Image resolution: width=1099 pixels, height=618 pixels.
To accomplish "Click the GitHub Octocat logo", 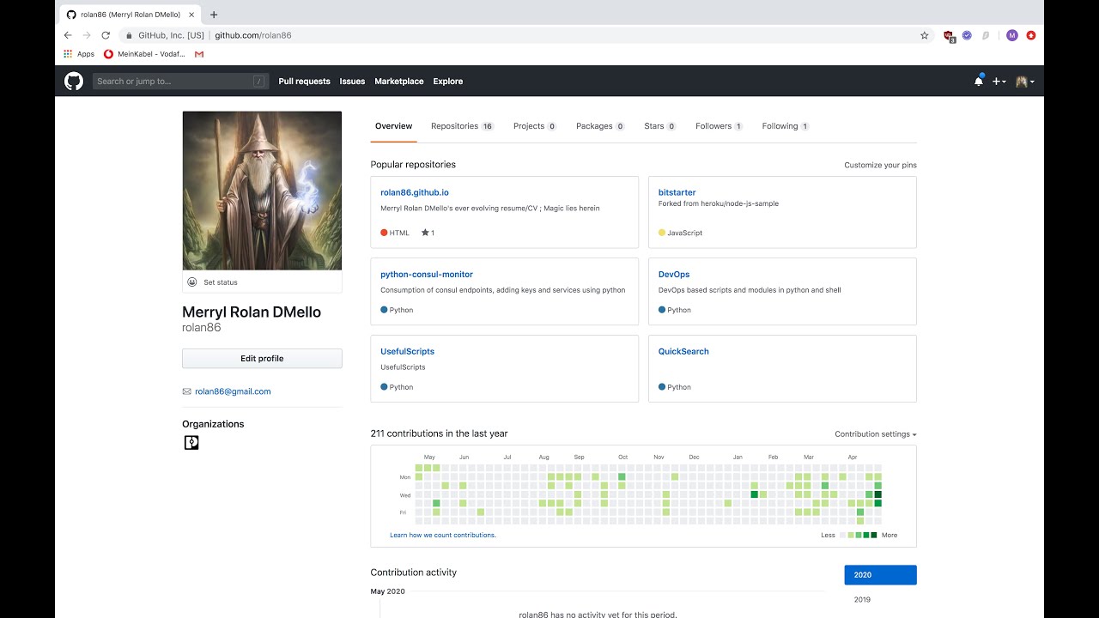I will pos(74,82).
